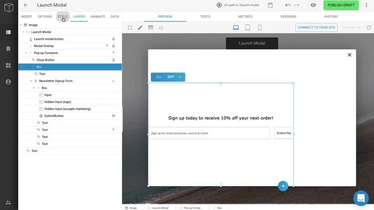Screen dimensions: 374x210
Task: Open the ANIMATE tab
Action: coord(98,16)
